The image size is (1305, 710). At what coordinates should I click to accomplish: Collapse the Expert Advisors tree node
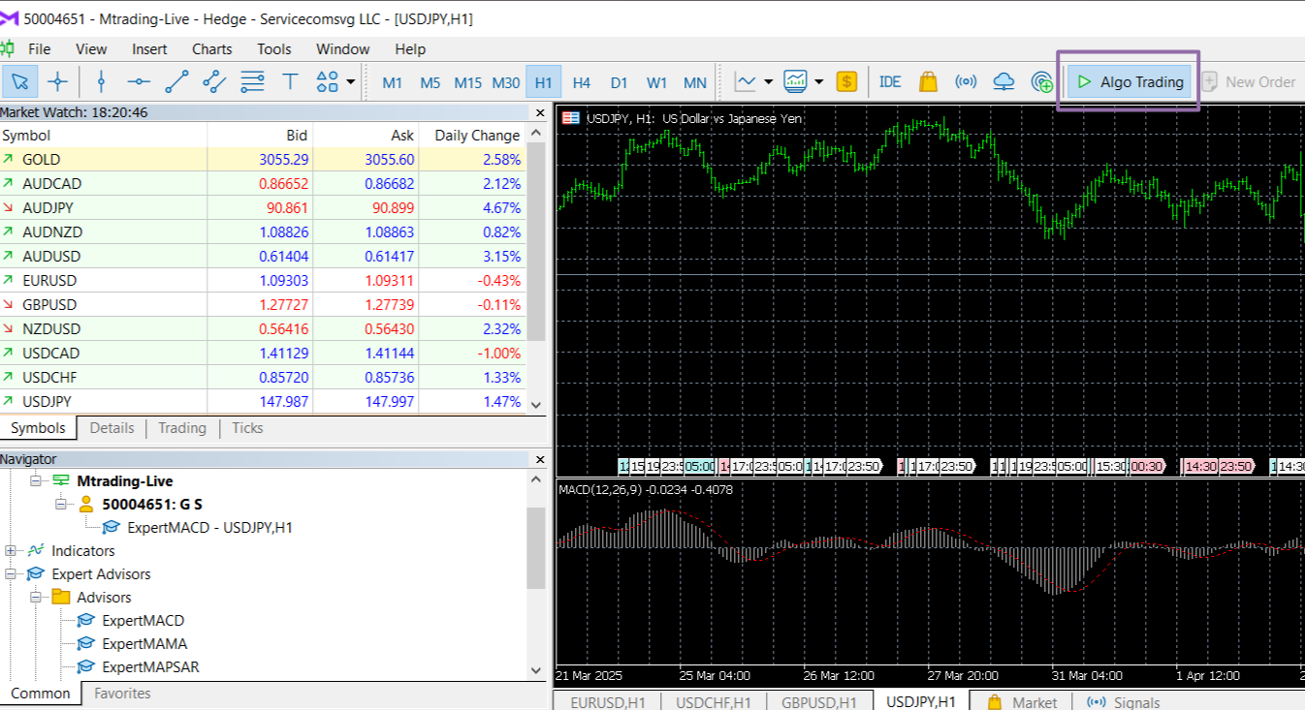(11, 573)
